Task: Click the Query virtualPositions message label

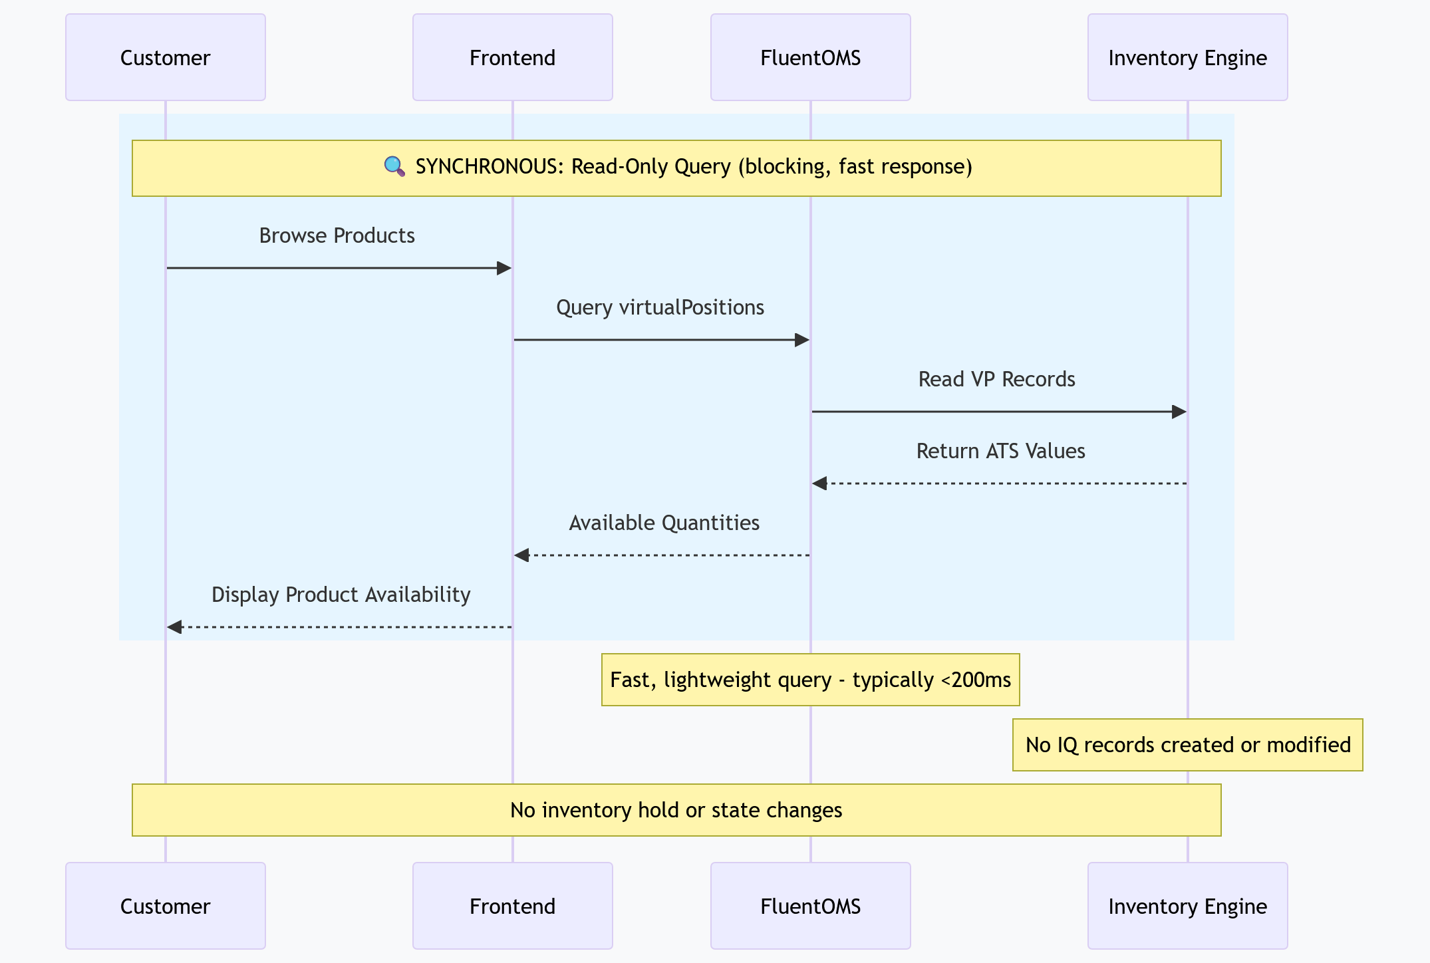Action: pos(660,308)
